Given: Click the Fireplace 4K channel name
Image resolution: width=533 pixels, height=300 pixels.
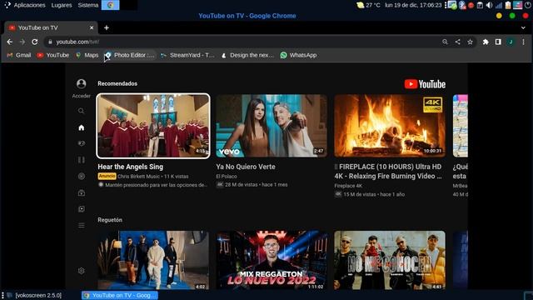Looking at the screenshot, I should coord(348,186).
